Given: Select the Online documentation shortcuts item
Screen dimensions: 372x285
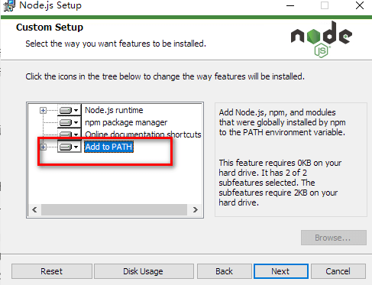Looking at the screenshot, I should (x=143, y=134).
